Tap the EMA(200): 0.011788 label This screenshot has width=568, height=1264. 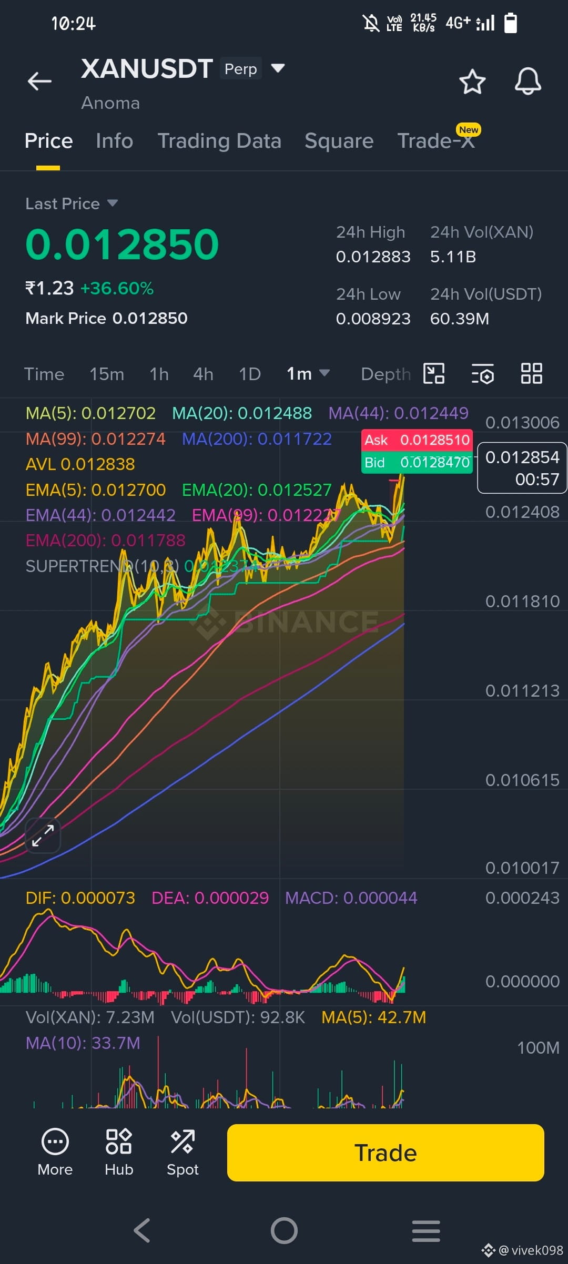pos(105,541)
